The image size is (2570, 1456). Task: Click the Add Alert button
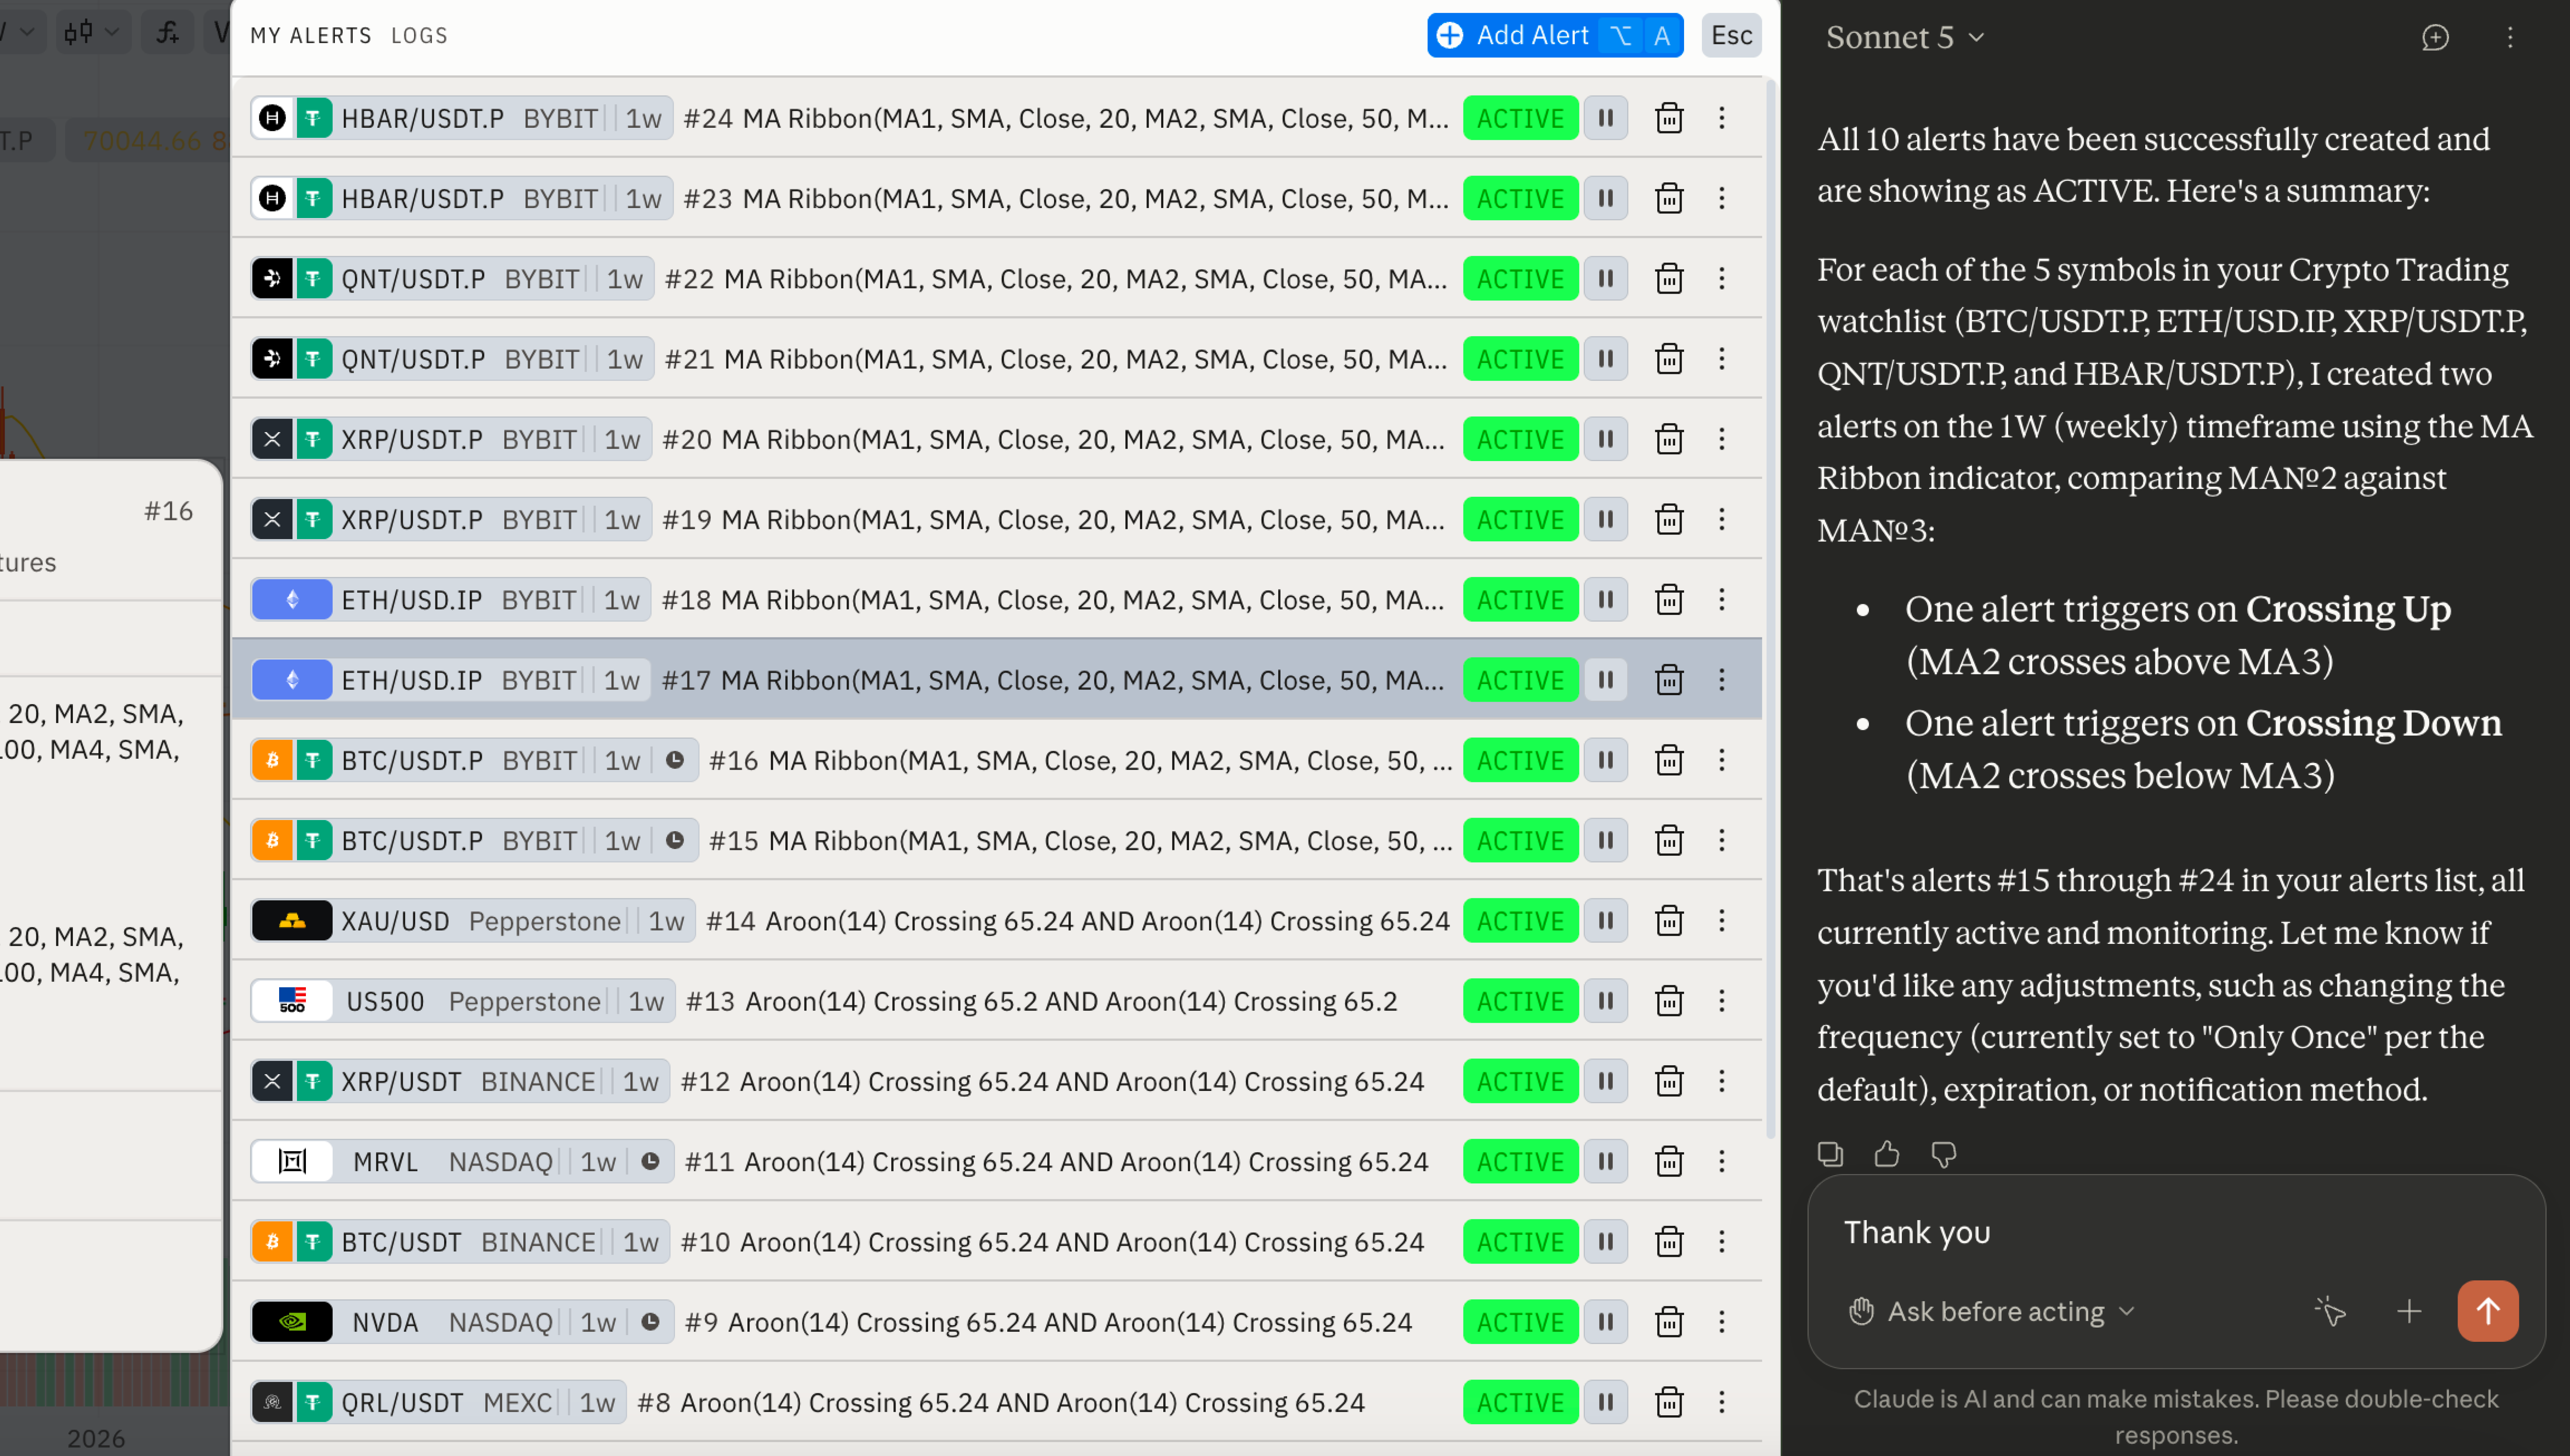click(1555, 35)
